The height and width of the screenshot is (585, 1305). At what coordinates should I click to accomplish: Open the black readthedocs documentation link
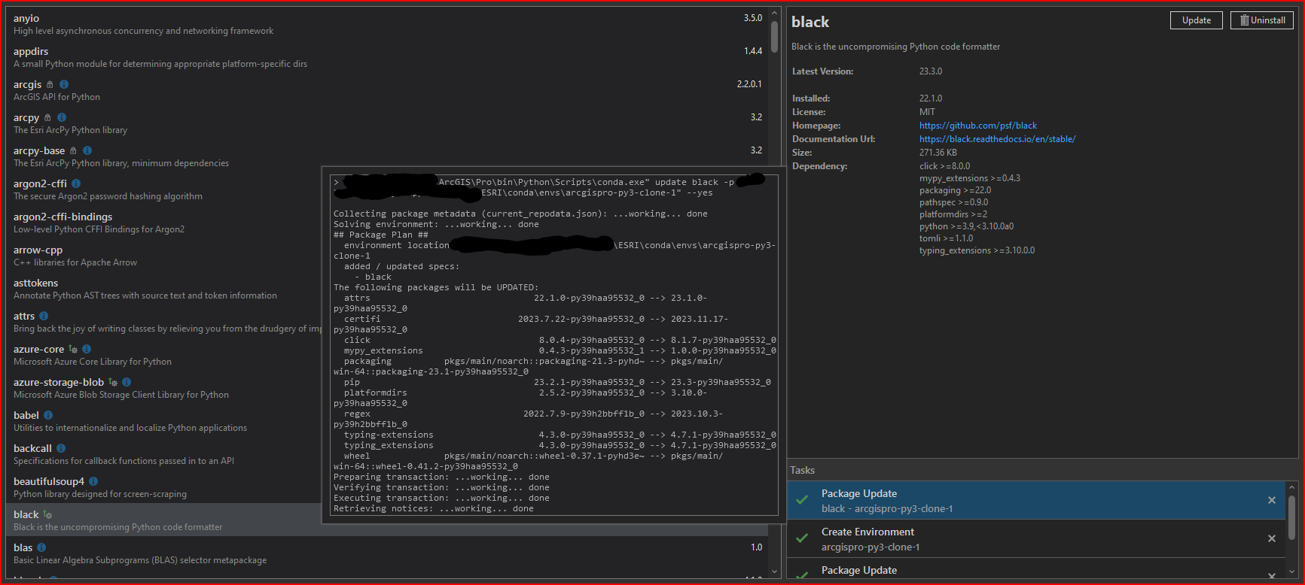[997, 139]
